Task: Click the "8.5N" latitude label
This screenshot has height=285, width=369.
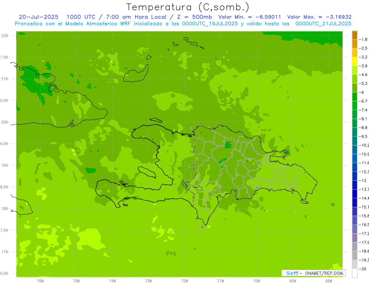Action: point(5,187)
